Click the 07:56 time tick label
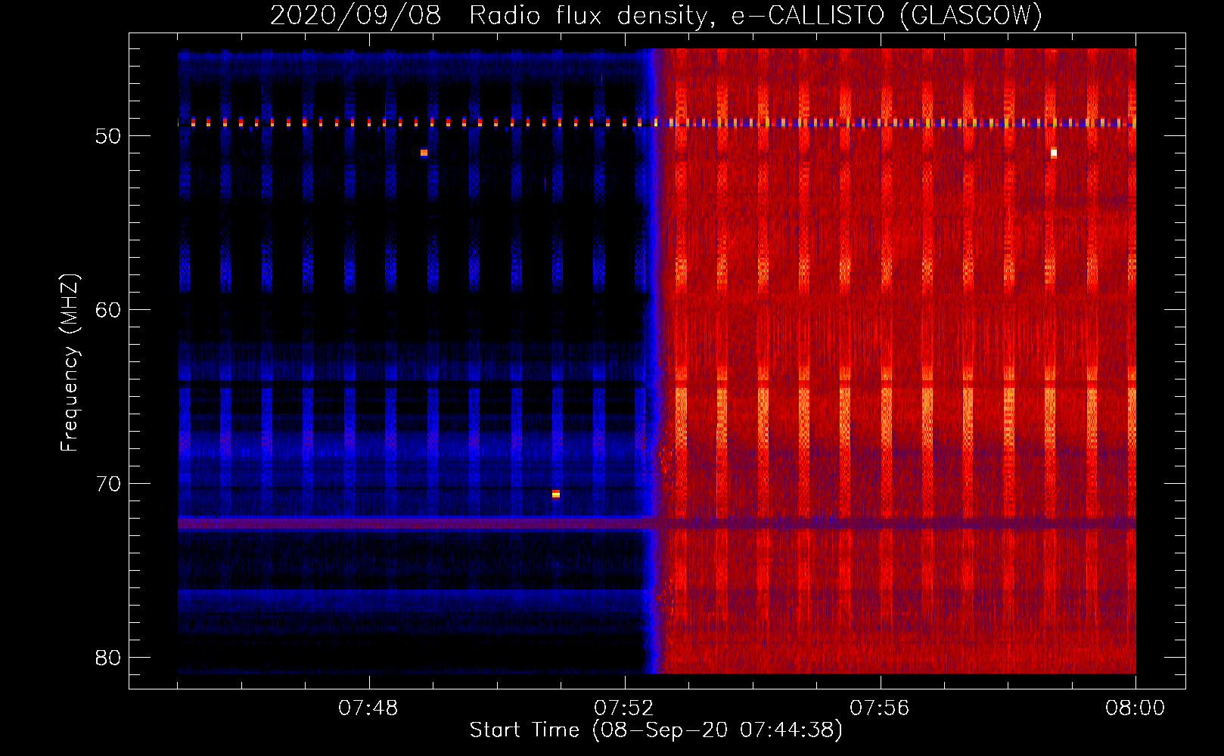 coord(880,708)
